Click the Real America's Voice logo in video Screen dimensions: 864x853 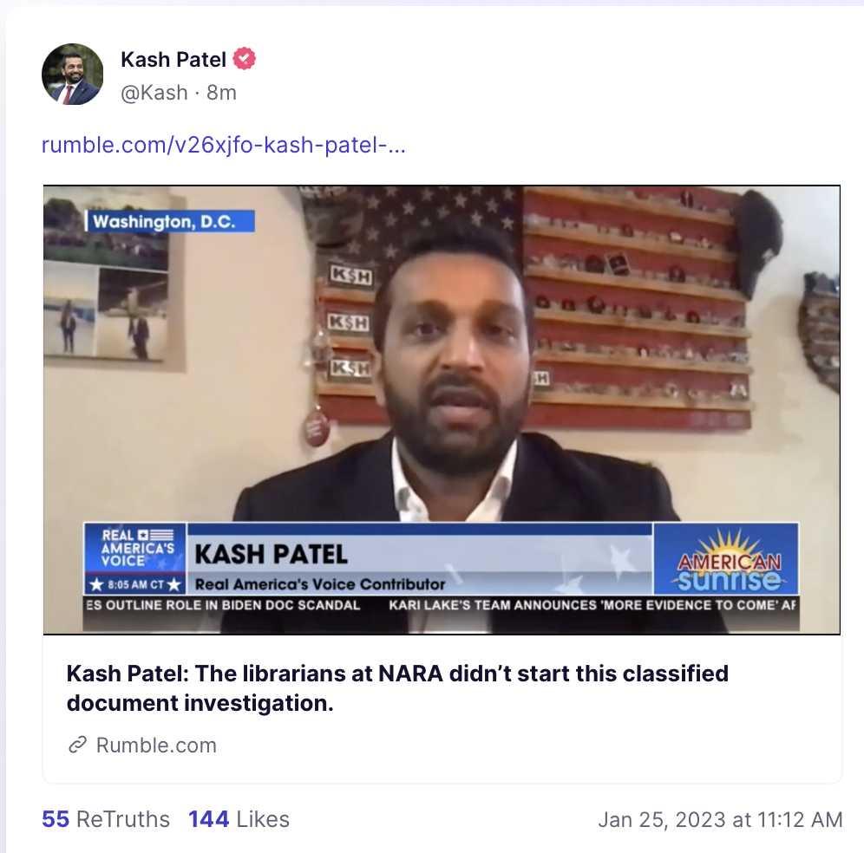[135, 549]
